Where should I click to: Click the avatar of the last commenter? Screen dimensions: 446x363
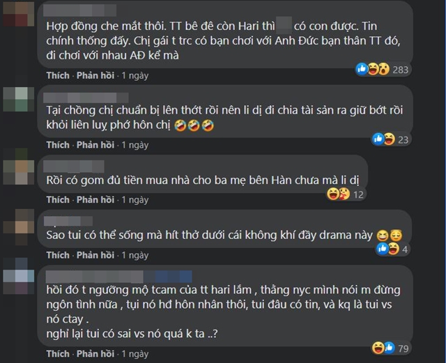coord(19,276)
